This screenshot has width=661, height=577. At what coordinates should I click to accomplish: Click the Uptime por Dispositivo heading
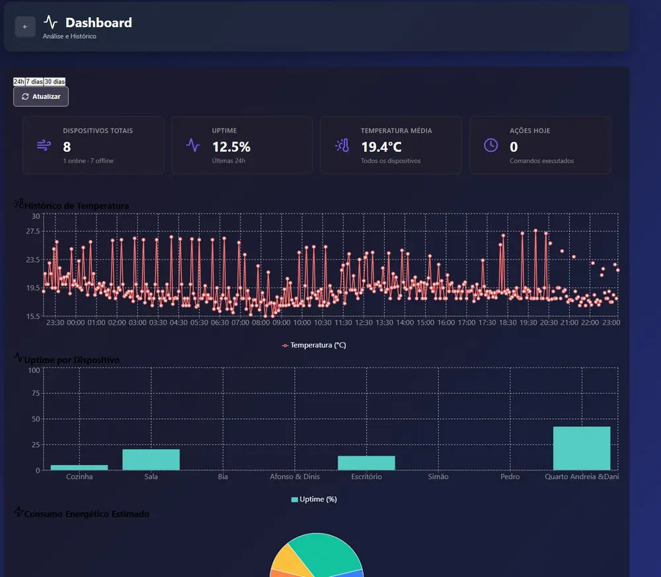coord(71,360)
